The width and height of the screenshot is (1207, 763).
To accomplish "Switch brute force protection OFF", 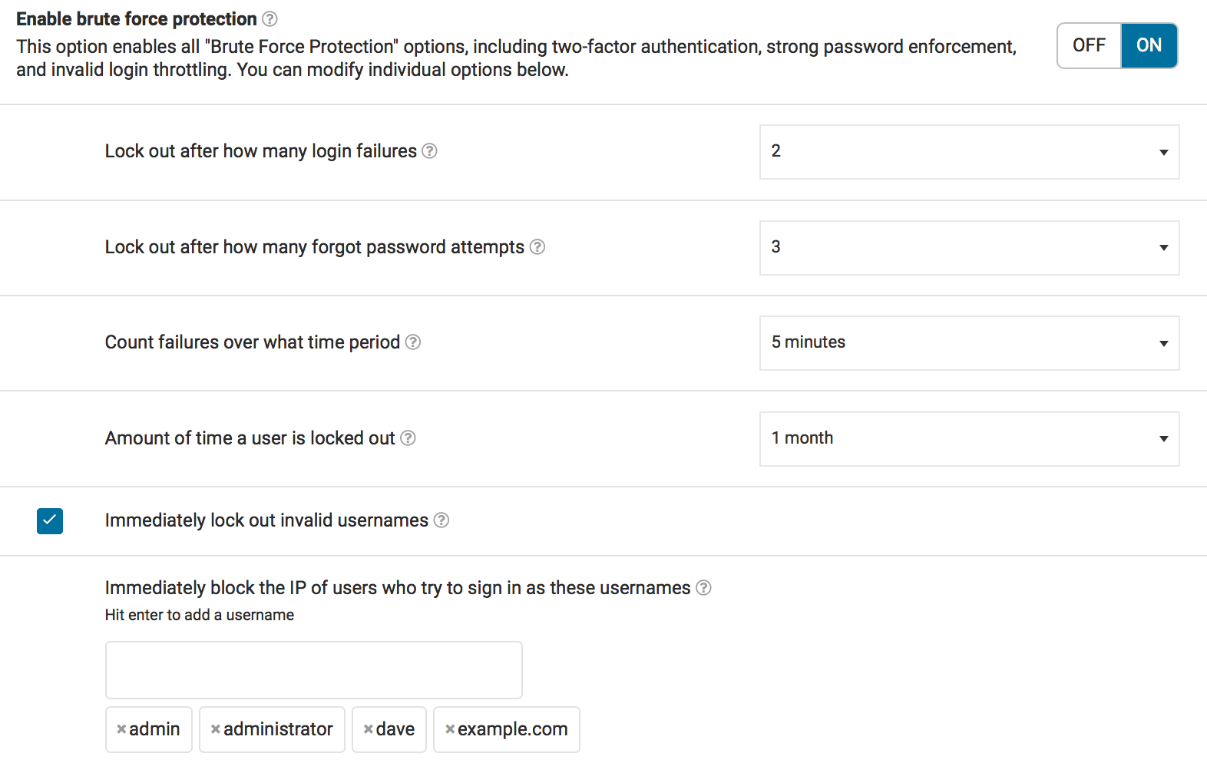I will click(x=1089, y=46).
